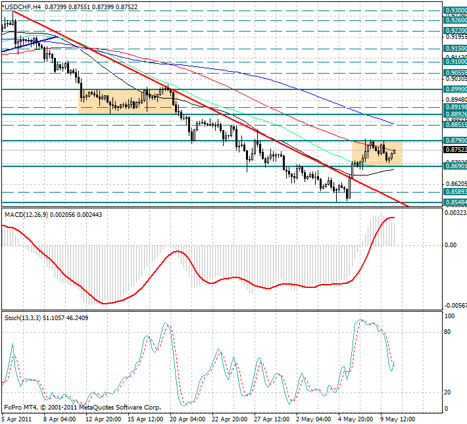Click the 0.8620 axis price label
This screenshot has width=467, height=424.
456,184
